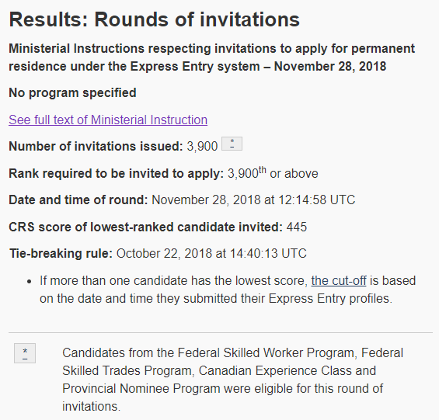
Task: Click the Number of invitations issued label
Action: [96, 146]
